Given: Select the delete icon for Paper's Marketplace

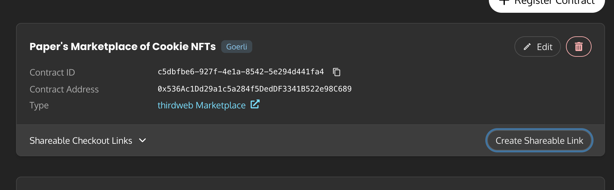Looking at the screenshot, I should coord(578,47).
